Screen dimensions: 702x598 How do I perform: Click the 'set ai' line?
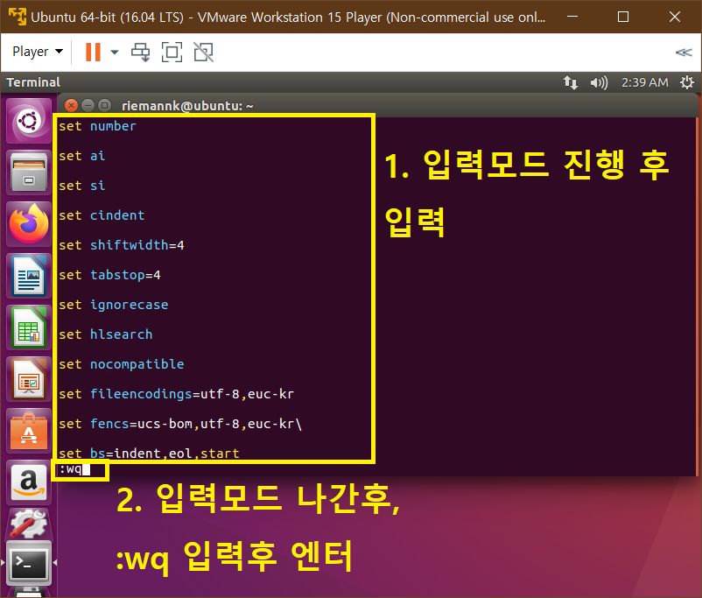pyautogui.click(x=82, y=156)
